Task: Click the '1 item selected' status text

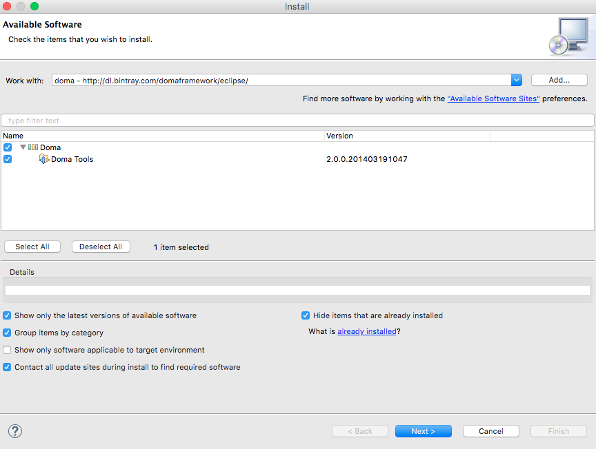Action: (x=181, y=247)
